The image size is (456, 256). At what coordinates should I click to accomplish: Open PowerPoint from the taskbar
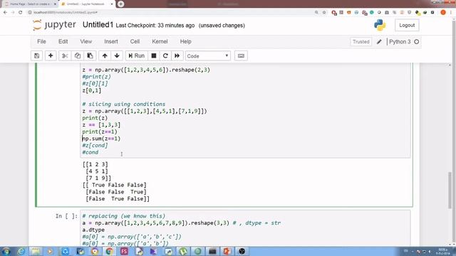pyautogui.click(x=227, y=251)
